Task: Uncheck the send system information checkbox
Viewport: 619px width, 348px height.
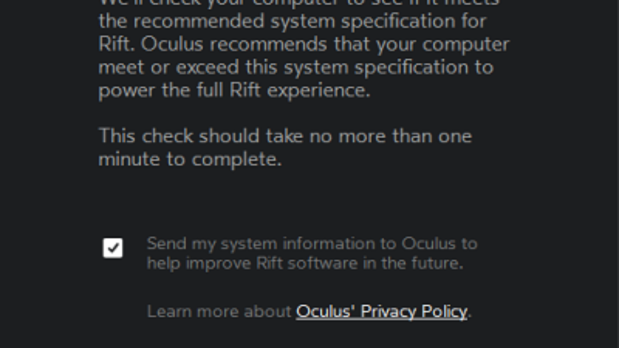Action: (113, 248)
